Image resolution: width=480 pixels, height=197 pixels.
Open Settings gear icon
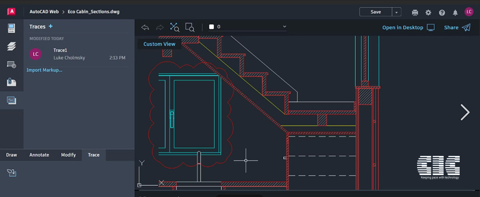point(428,13)
